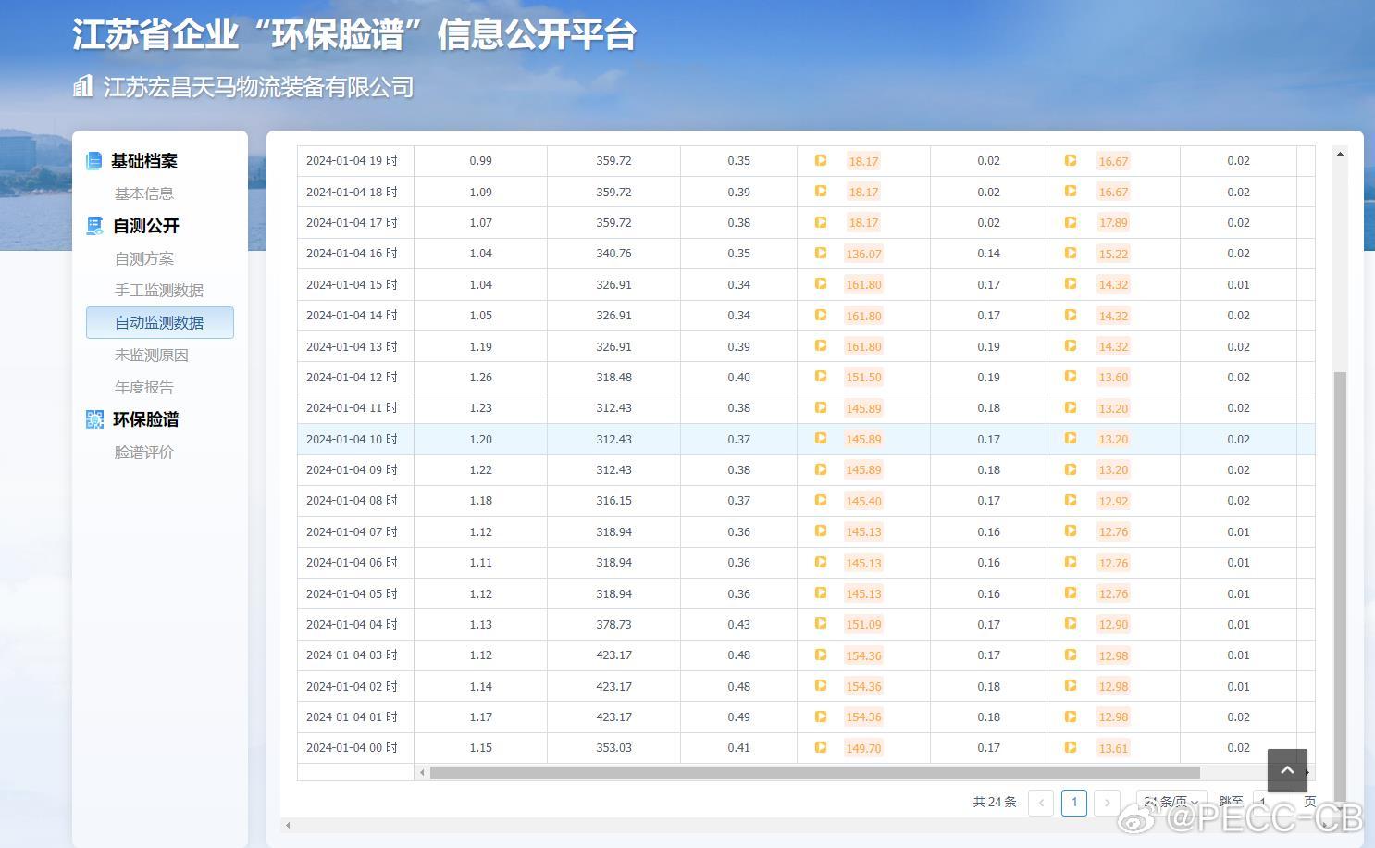The height and width of the screenshot is (848, 1375).
Task: Click the 自测公开 section heading
Action: coord(146,226)
